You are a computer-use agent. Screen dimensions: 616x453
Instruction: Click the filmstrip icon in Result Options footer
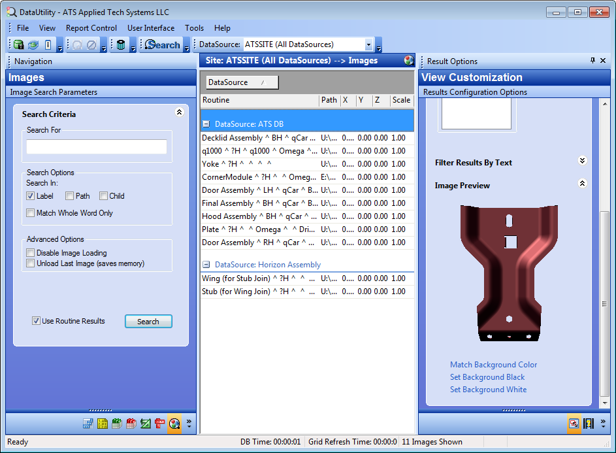(589, 424)
